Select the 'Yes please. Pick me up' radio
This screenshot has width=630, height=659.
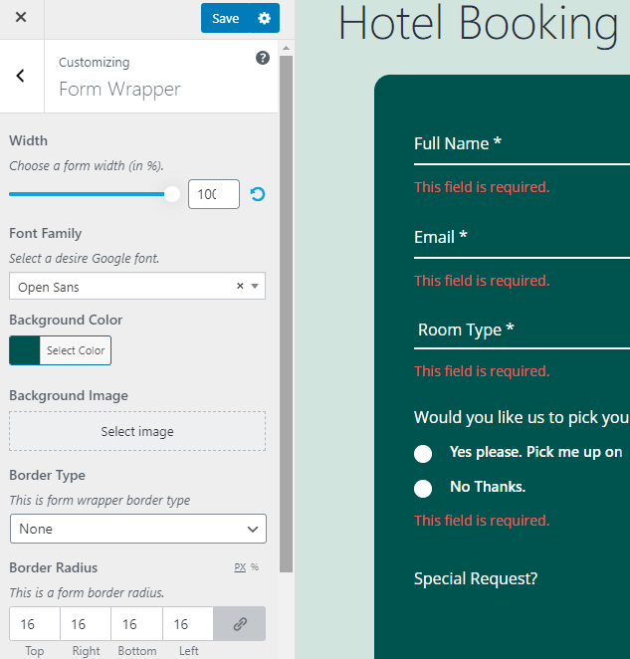[x=423, y=454]
